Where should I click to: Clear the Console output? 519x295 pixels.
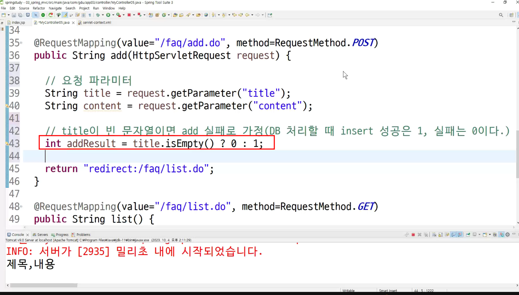pos(434,235)
